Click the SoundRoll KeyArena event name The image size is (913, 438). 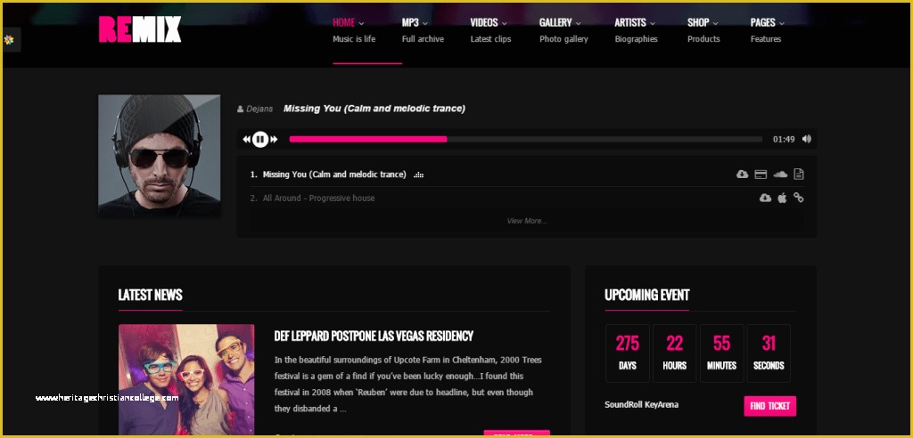click(641, 405)
